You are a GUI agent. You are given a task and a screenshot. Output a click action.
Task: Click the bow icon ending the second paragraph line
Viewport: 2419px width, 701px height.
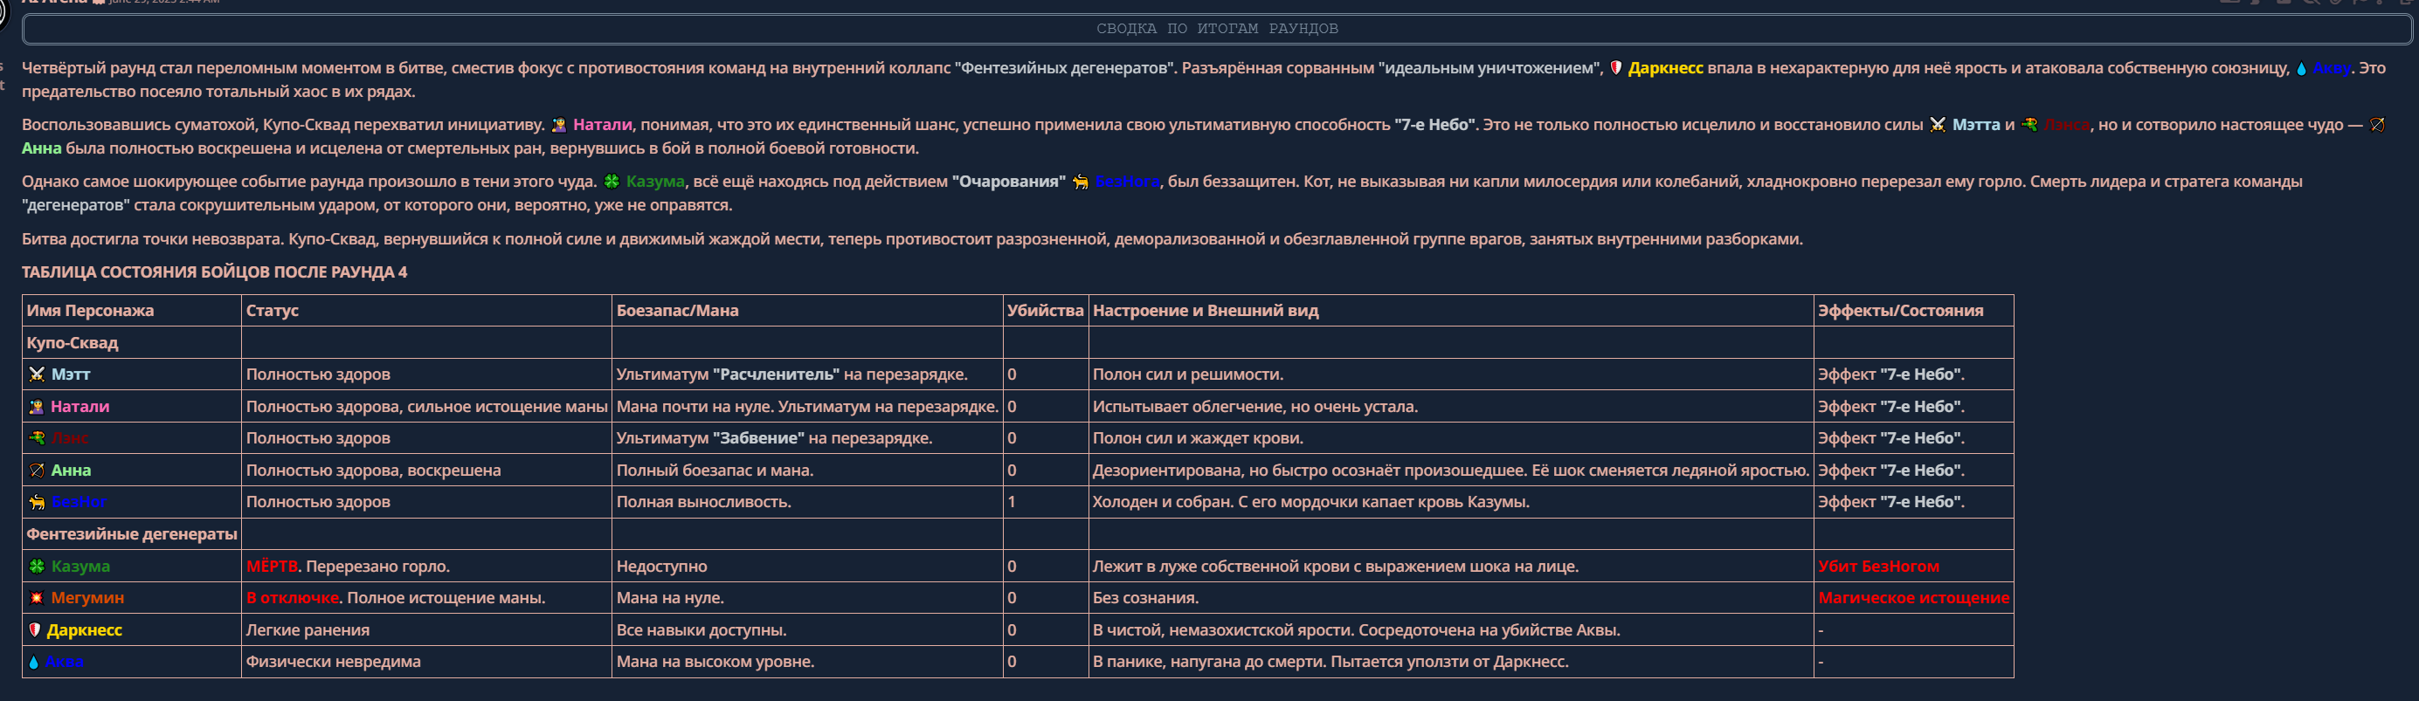coord(2377,125)
